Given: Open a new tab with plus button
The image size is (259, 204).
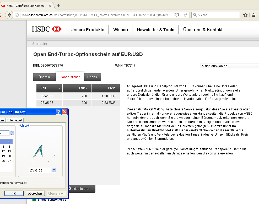Looking at the screenshot, I should (58, 6).
